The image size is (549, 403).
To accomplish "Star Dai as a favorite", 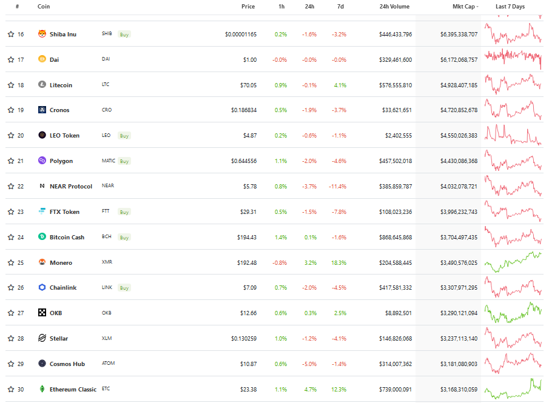I will tap(11, 59).
